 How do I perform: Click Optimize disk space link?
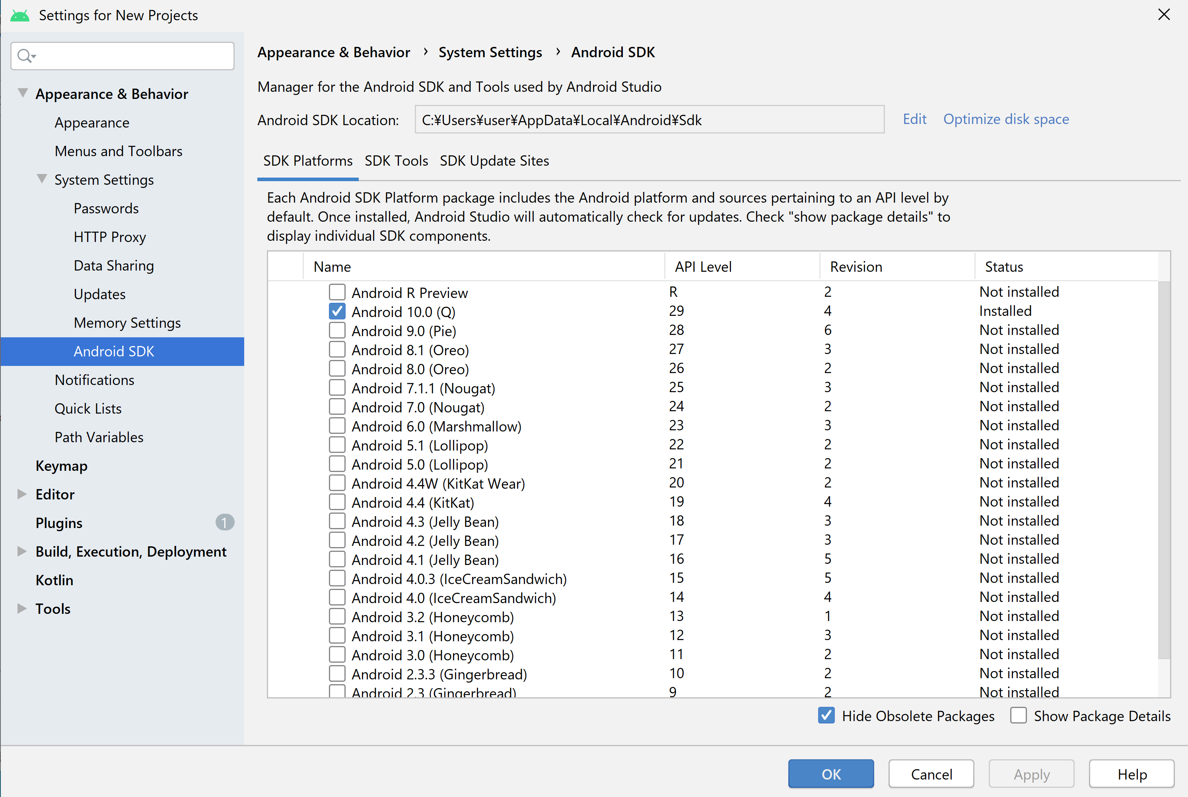[1006, 119]
